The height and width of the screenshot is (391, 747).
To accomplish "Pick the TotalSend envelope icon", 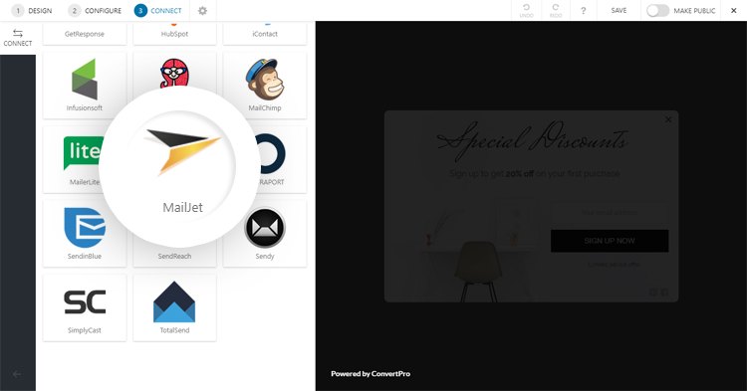I will [x=174, y=301].
